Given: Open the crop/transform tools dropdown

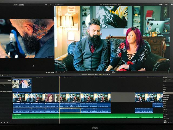Looking at the screenshot, I should tap(57, 72).
